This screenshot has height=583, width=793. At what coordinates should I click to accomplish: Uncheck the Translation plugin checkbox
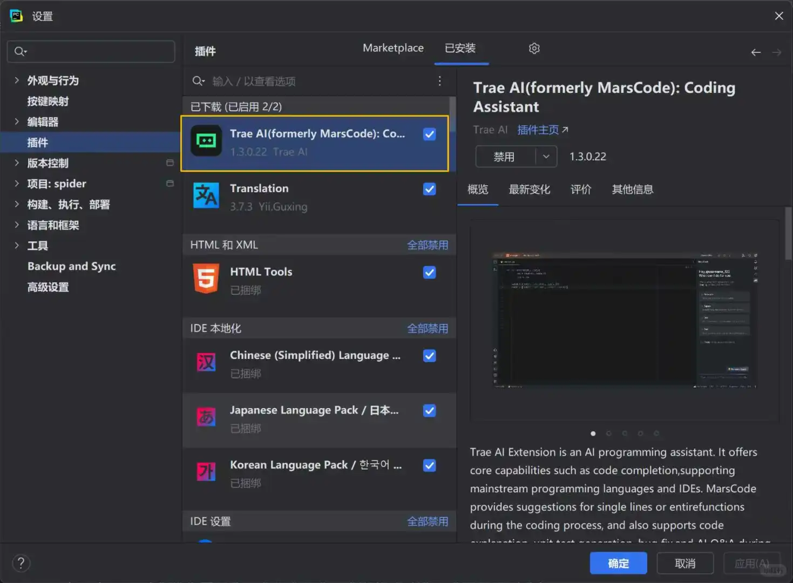point(430,189)
